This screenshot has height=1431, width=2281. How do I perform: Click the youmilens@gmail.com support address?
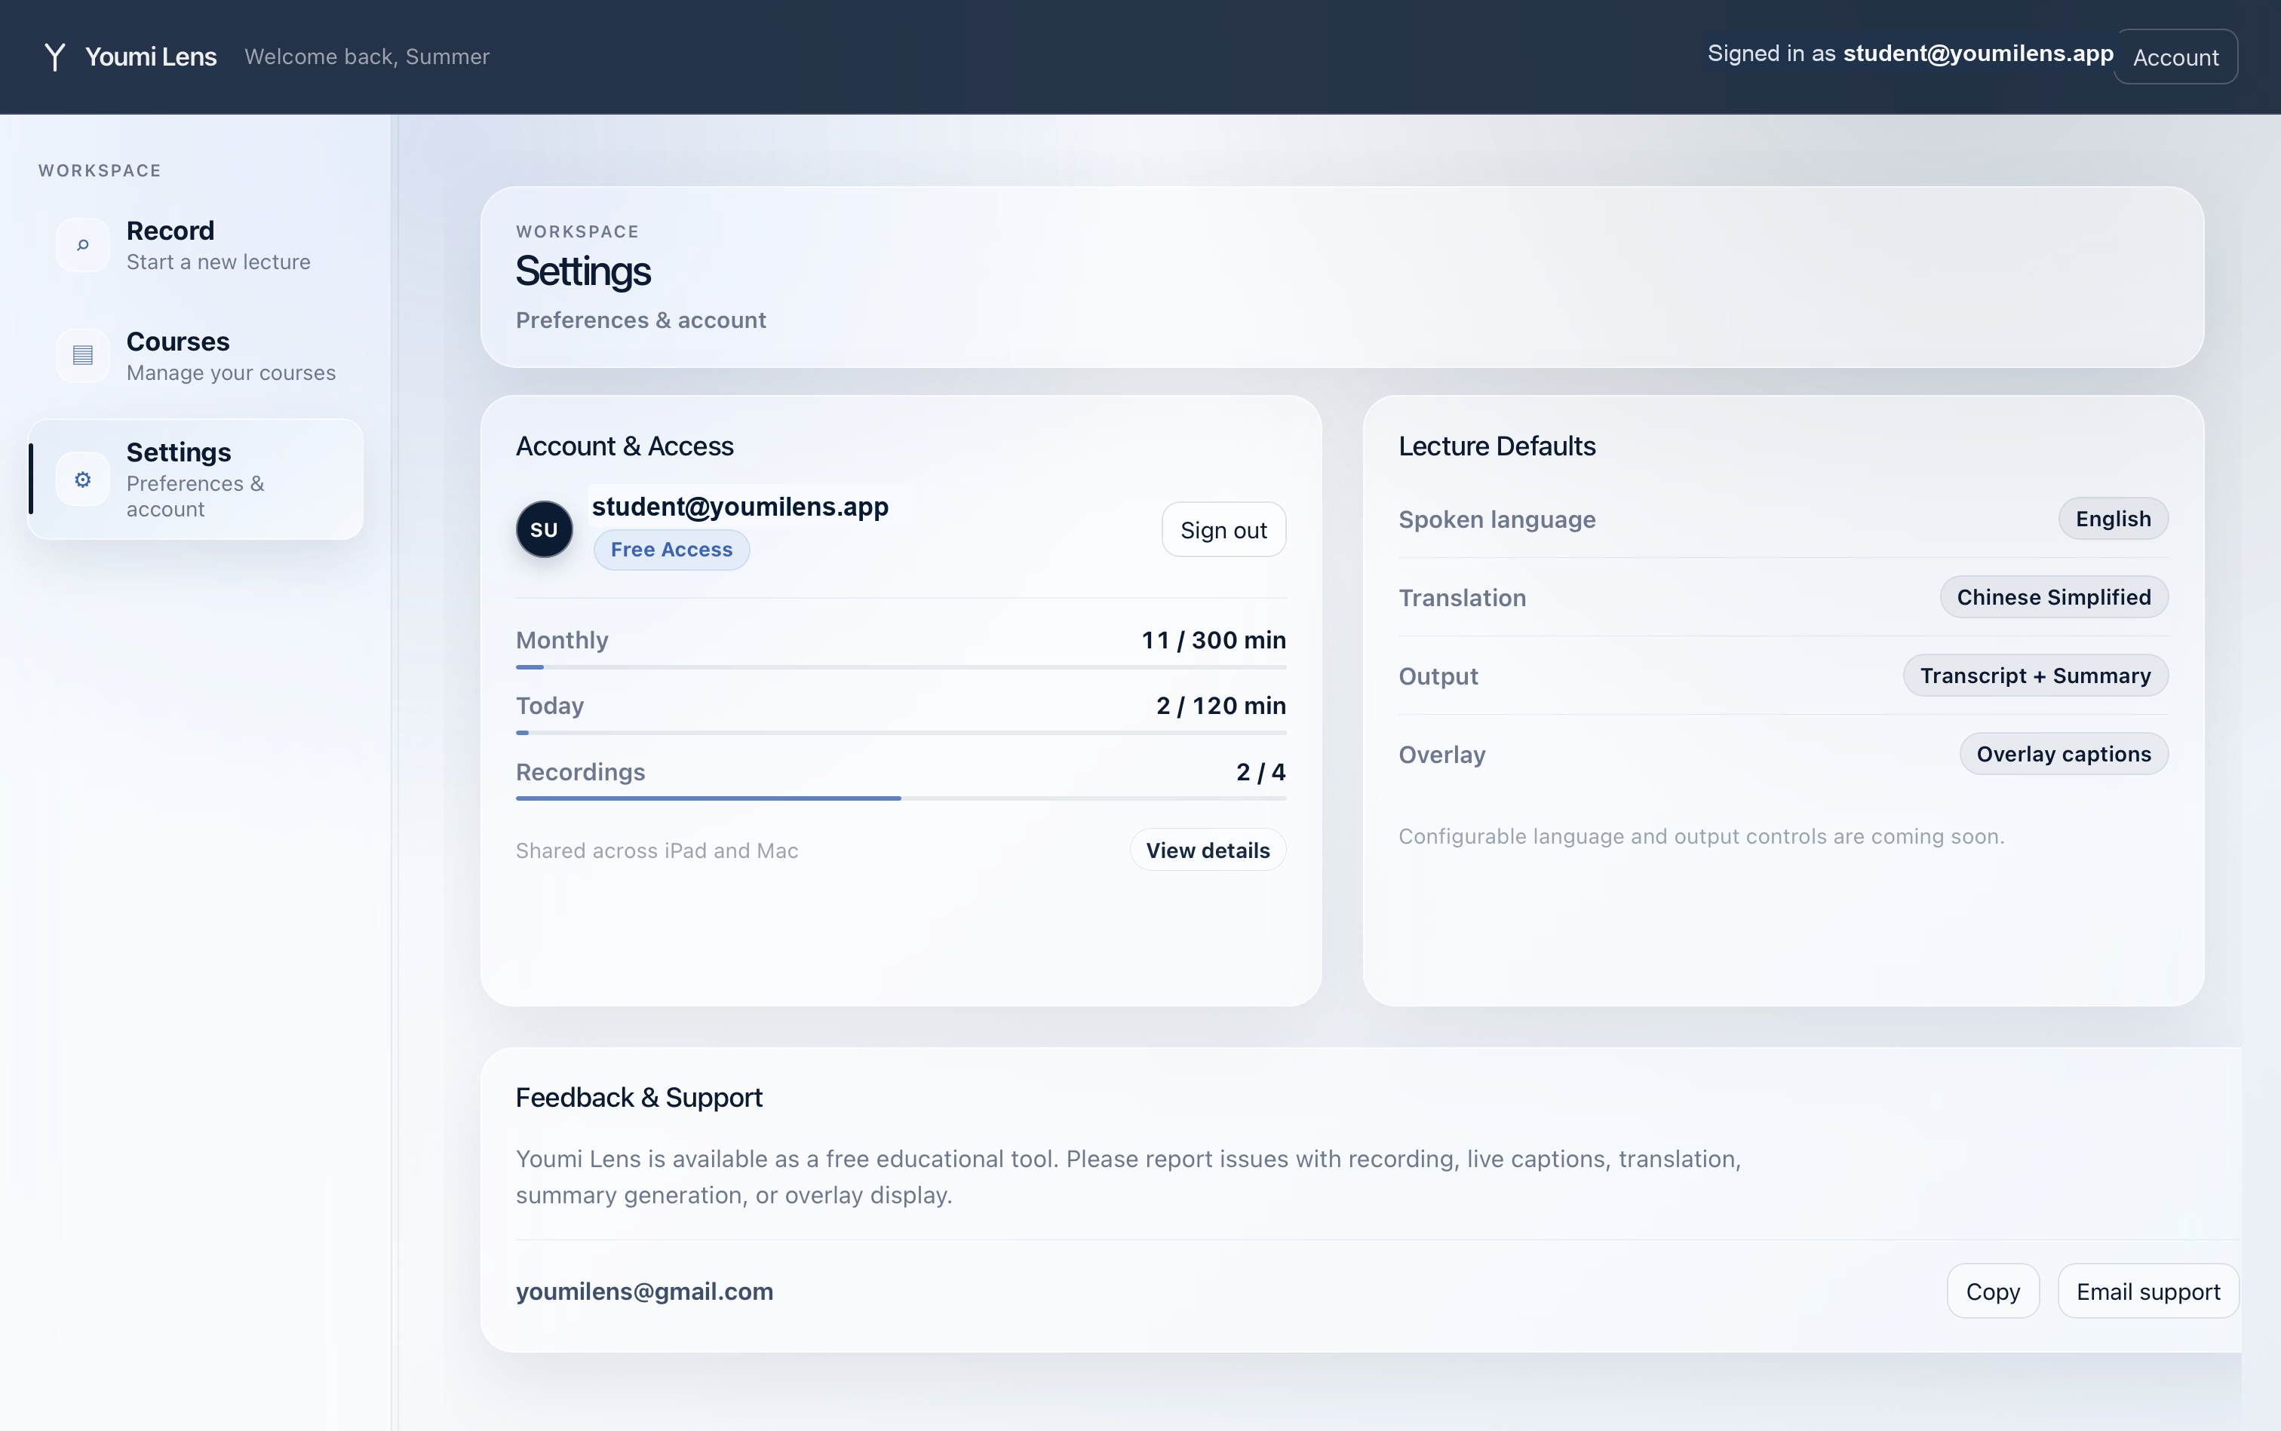(x=644, y=1292)
